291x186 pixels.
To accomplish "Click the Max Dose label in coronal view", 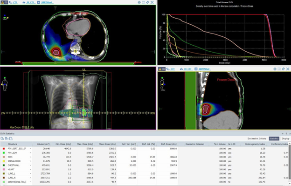I will pos(22,127).
